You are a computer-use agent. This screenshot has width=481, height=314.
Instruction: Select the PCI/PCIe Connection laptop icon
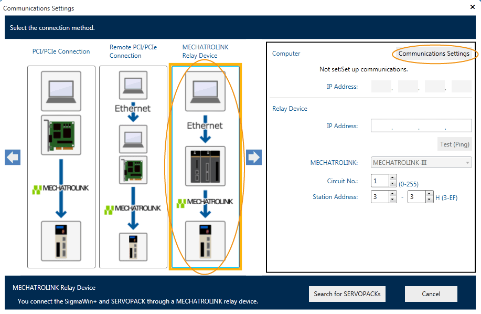61,90
